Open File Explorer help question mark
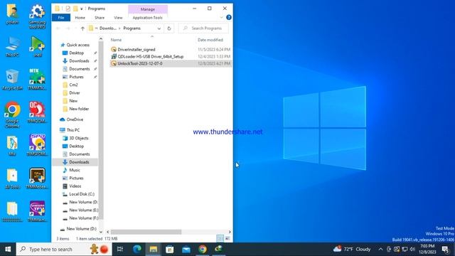 (229, 17)
